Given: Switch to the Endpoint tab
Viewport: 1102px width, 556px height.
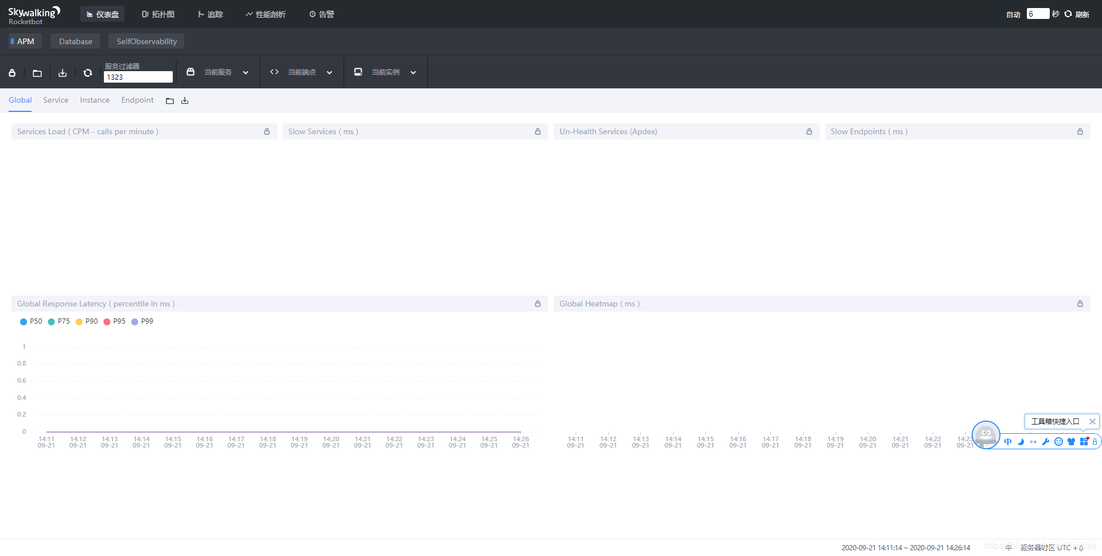Looking at the screenshot, I should click(137, 100).
